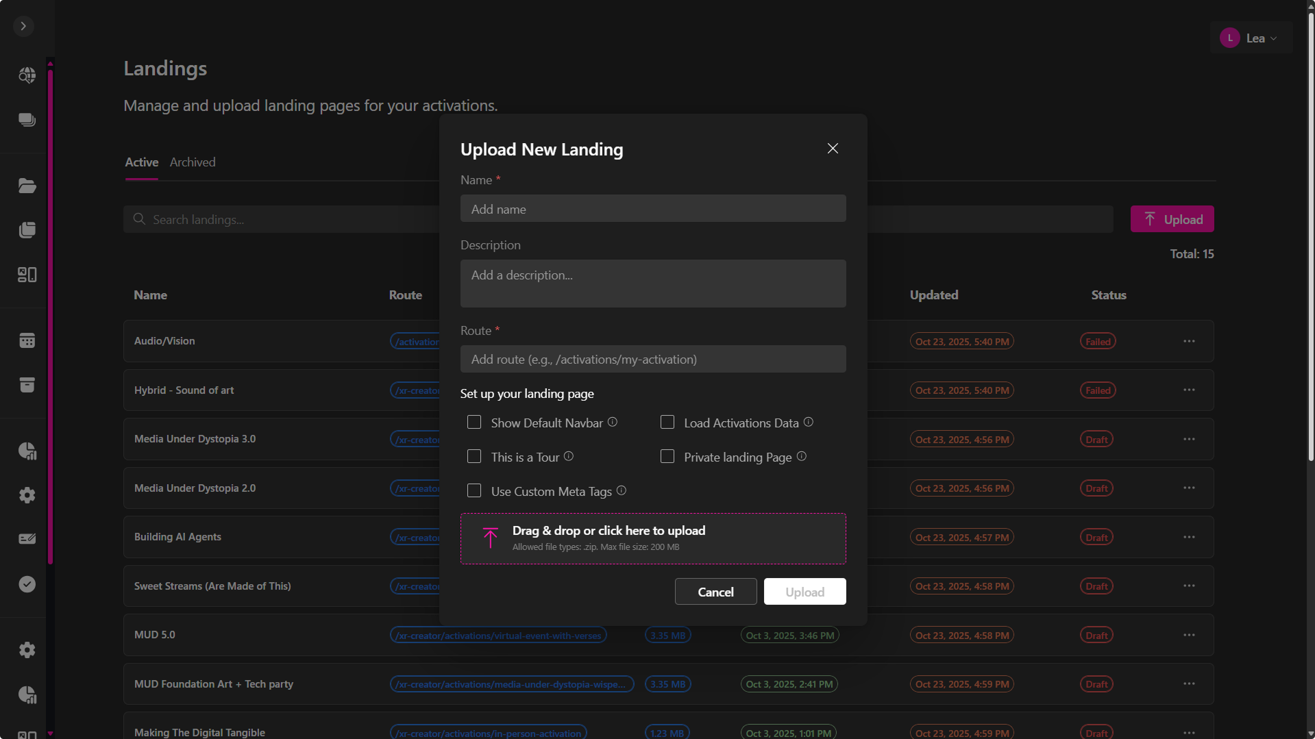Close the Upload New Landing dialog
Viewport: 1315px width, 739px height.
(x=833, y=149)
